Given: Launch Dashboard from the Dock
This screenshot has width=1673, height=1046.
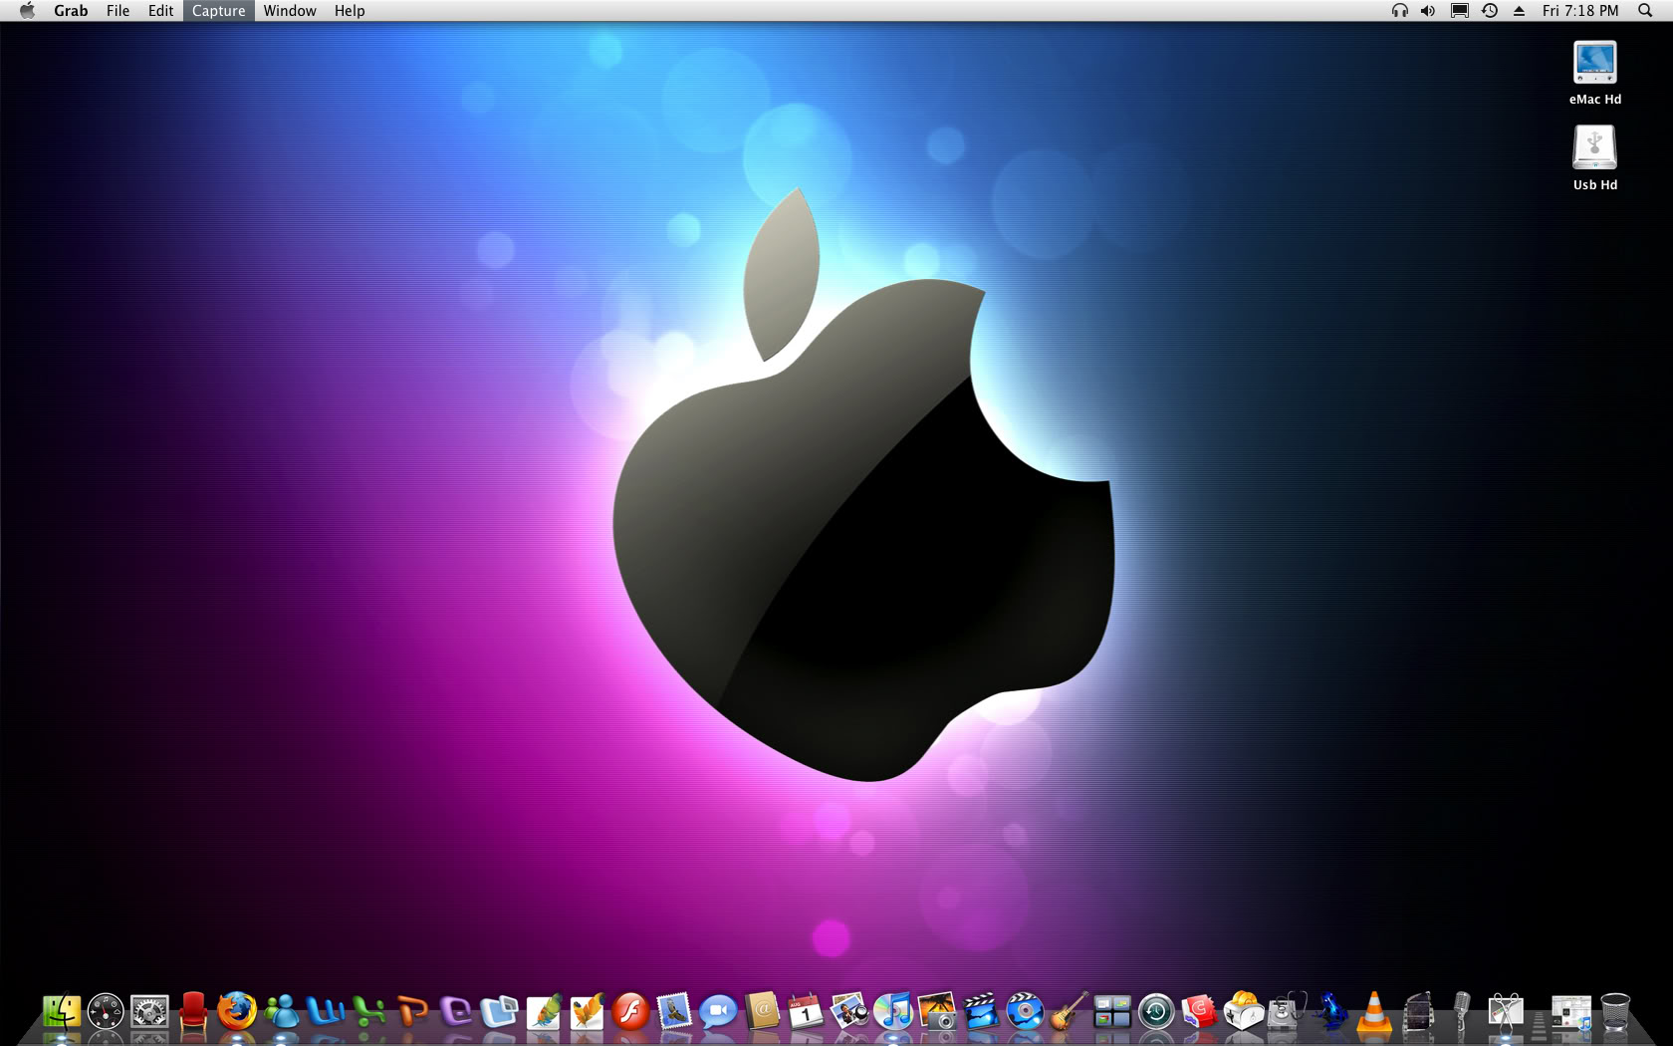Looking at the screenshot, I should (106, 1012).
